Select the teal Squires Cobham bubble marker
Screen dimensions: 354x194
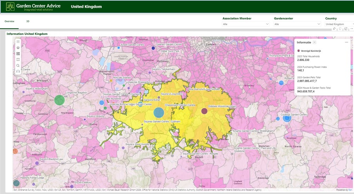[x=159, y=113]
